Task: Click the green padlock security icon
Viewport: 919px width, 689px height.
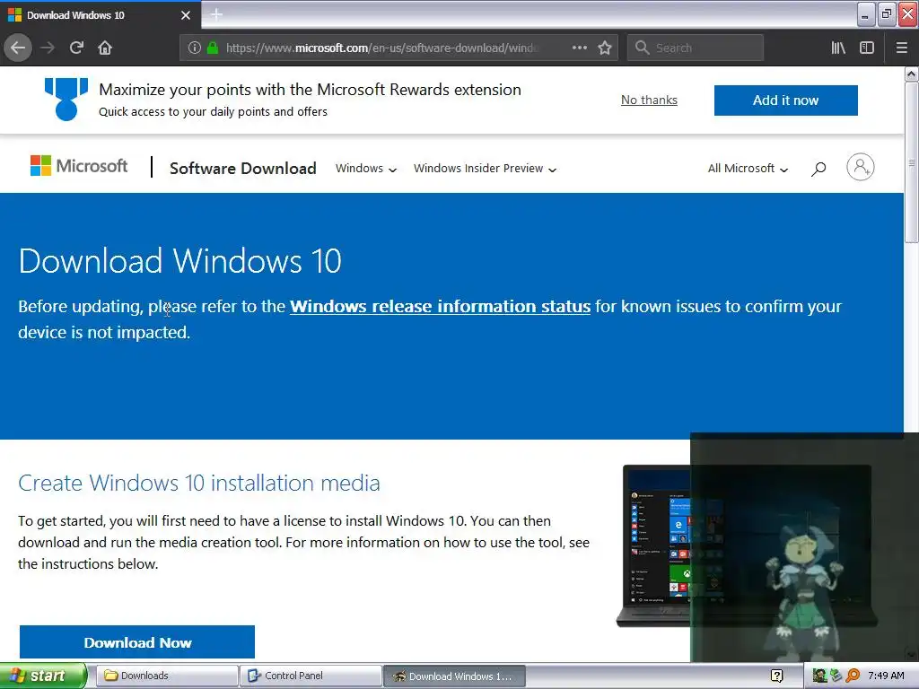Action: (x=213, y=48)
